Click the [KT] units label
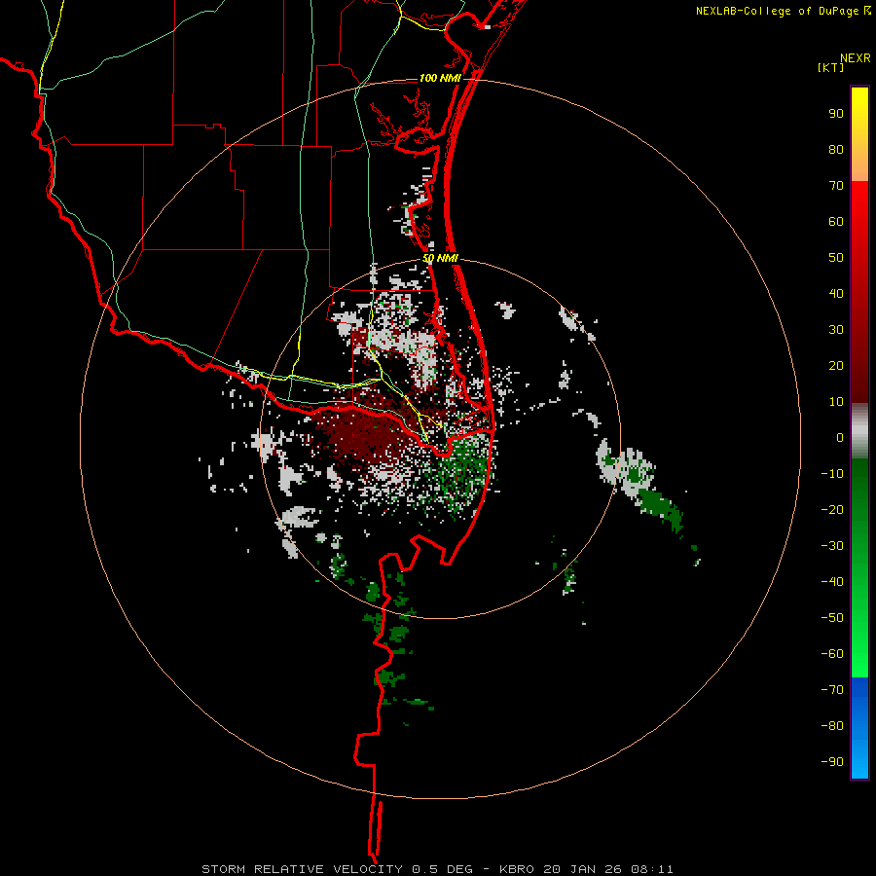 pyautogui.click(x=831, y=67)
